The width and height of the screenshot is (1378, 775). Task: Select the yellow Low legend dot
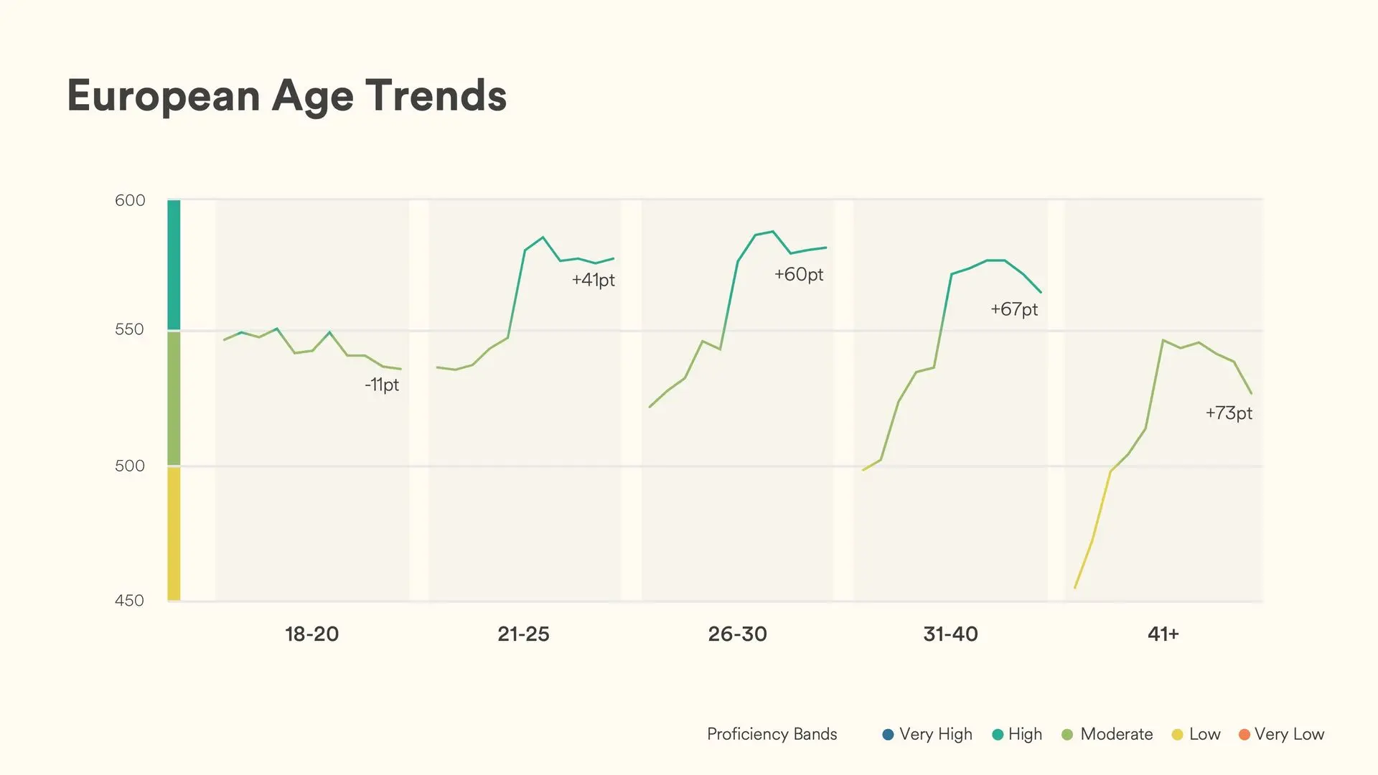[1177, 734]
